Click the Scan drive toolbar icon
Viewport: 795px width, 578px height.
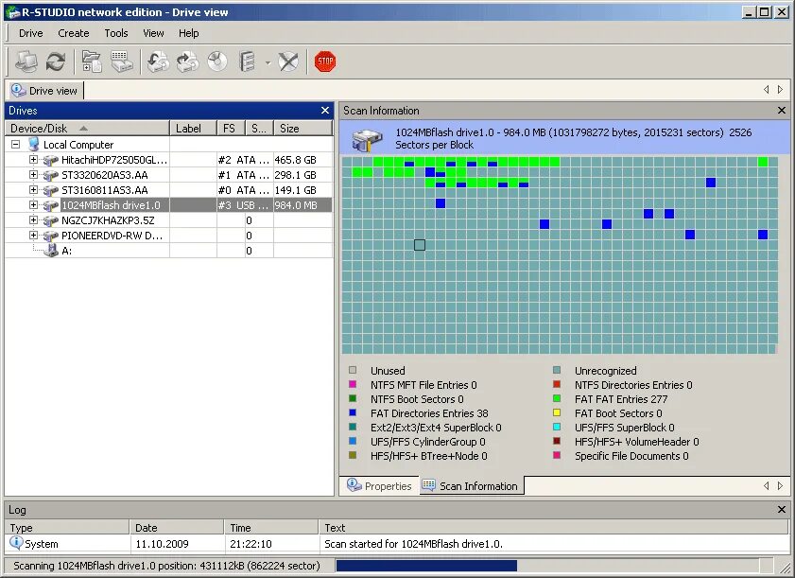[x=122, y=61]
